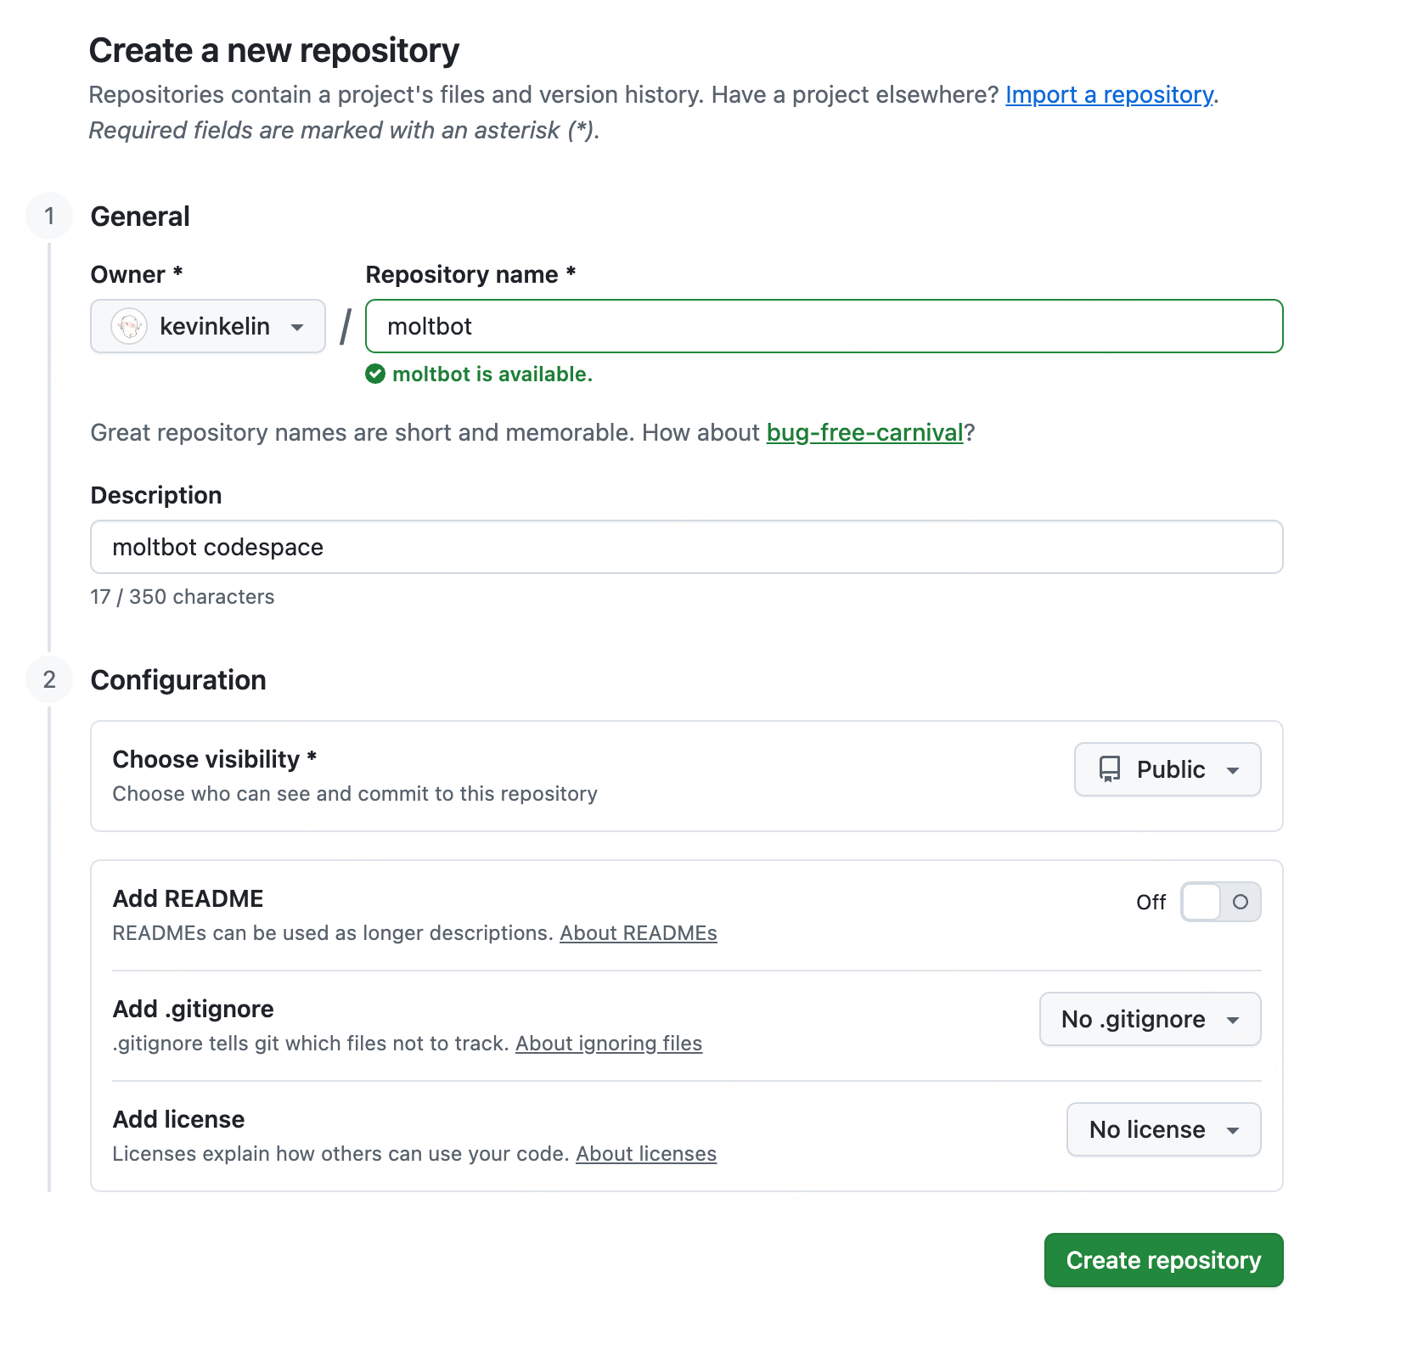Open the About READMEs link
The image size is (1401, 1345).
click(638, 933)
